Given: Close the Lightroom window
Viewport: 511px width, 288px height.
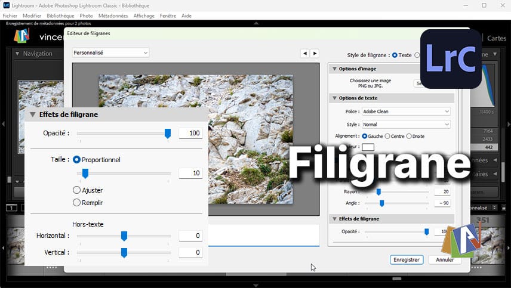Looking at the screenshot, I should click(503, 5).
